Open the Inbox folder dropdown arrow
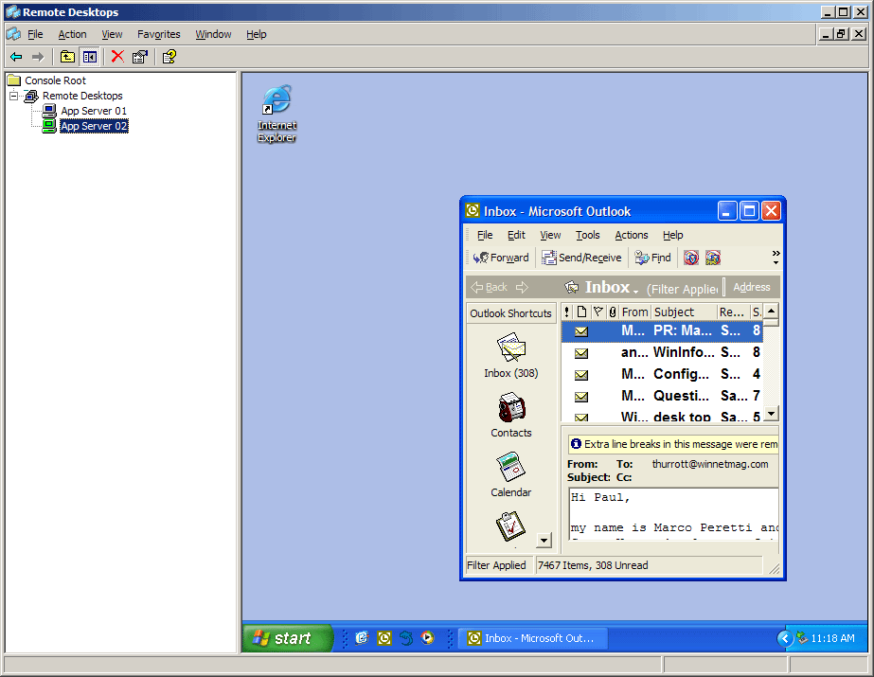This screenshot has width=874, height=677. 635,292
